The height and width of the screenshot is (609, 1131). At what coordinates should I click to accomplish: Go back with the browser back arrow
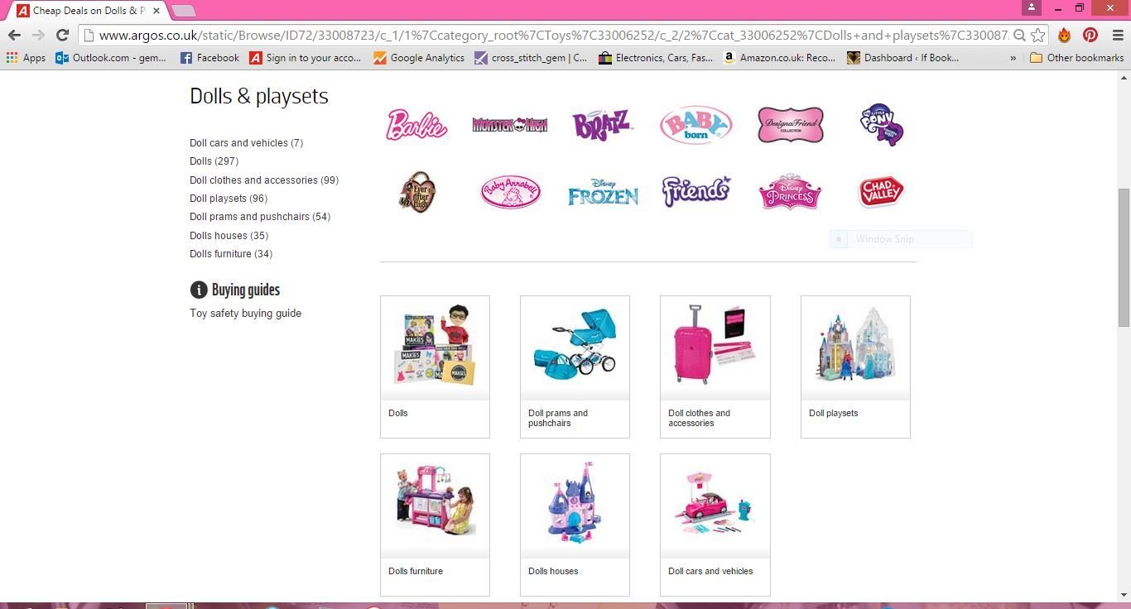(14, 35)
